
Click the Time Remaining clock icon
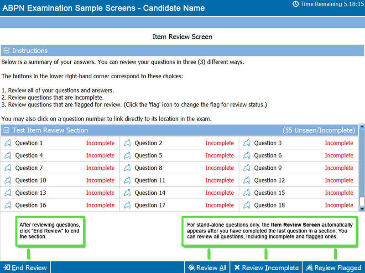coord(295,4)
